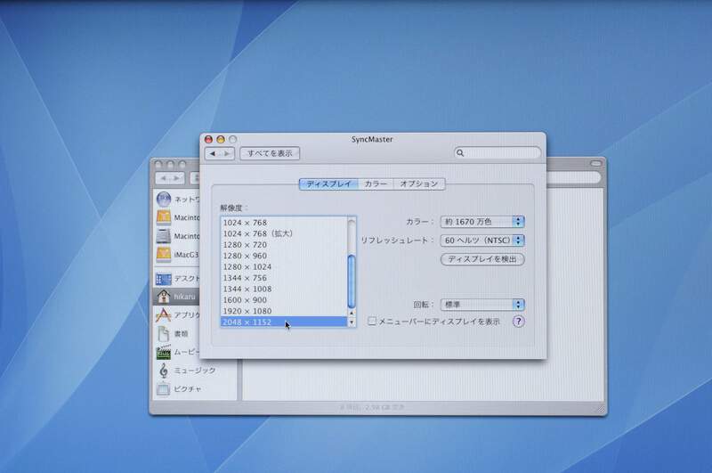Select the 1920 × 1080 resolution
Screen dimensions: 712x473
coord(285,311)
